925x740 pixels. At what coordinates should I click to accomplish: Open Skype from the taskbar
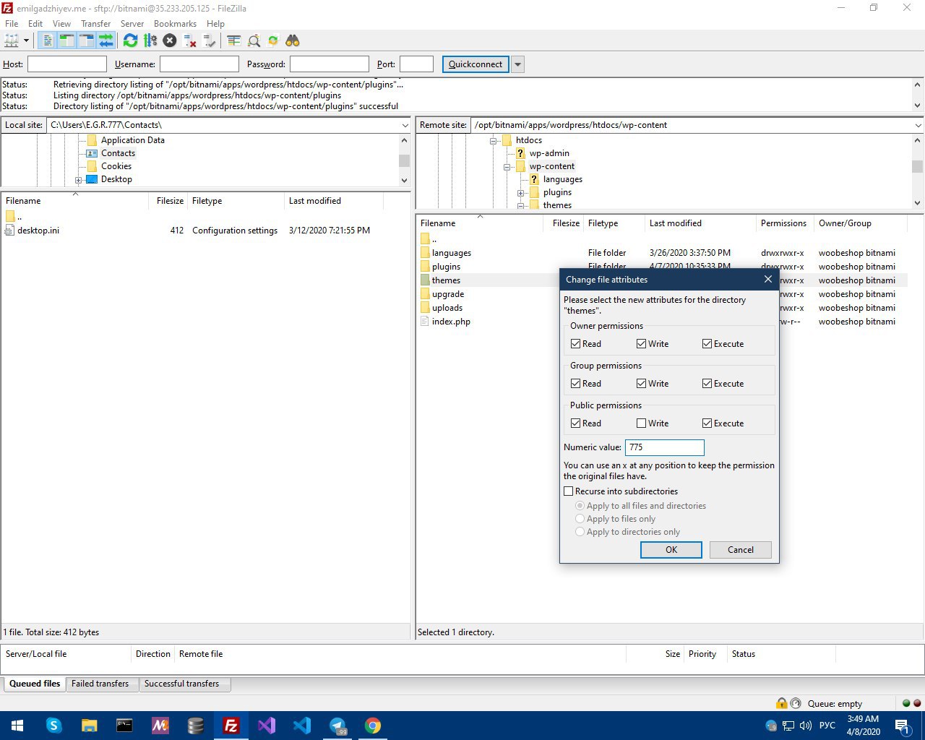coord(53,726)
